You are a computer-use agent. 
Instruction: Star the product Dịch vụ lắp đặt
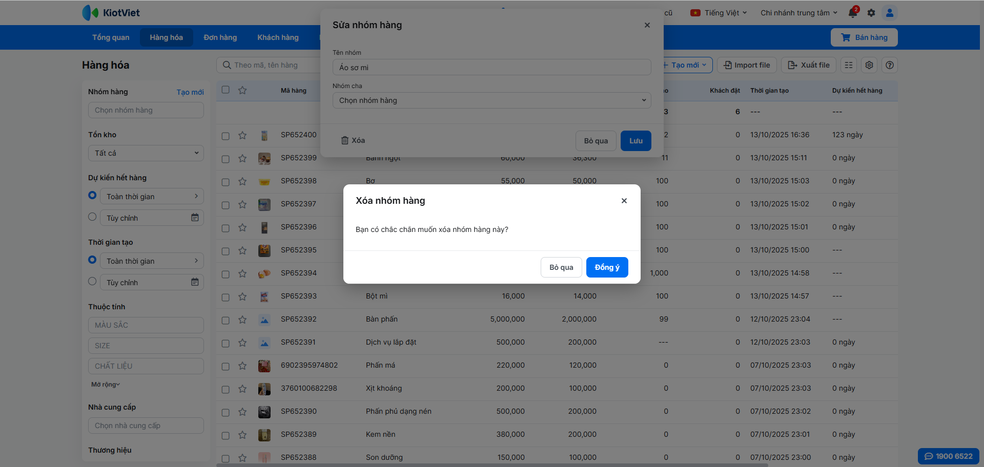(x=242, y=343)
